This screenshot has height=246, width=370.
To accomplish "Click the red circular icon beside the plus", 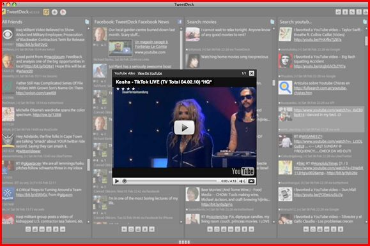I will pyautogui.click(x=63, y=12).
